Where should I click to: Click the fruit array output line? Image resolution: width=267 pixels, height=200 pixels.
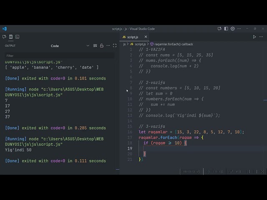pos(52,67)
